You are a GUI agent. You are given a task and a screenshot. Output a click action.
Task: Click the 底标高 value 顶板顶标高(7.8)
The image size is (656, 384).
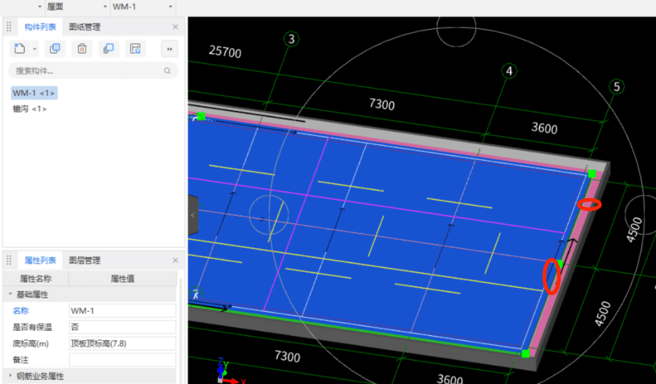click(122, 344)
